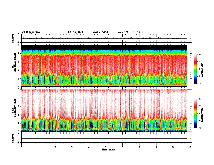Viewport: 214px width, 165px height.
Task: Click the time axis tick label "0"
Action: click(x=21, y=147)
